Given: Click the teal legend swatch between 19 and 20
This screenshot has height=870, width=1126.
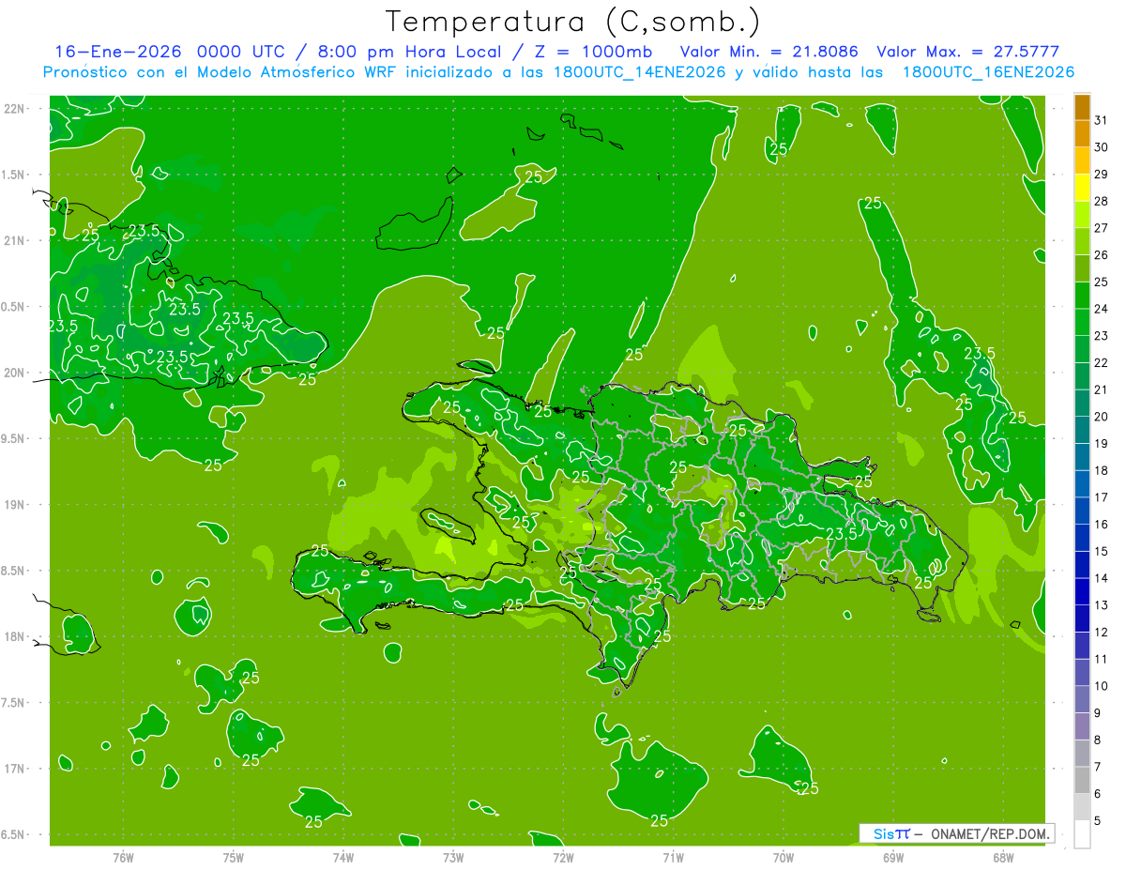Looking at the screenshot, I should 1082,431.
